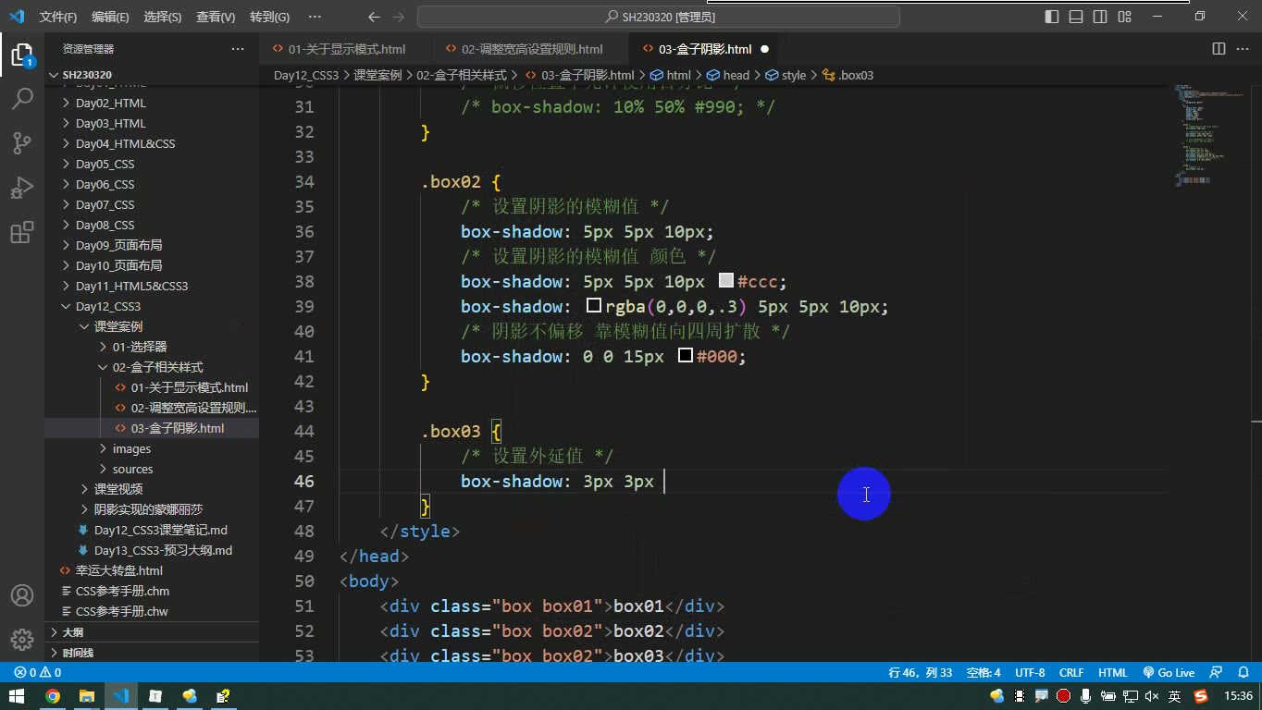Open the Accounts menu icon
1262x710 pixels.
[22, 595]
